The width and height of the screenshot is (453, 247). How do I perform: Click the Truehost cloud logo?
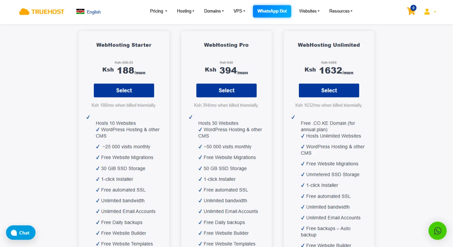coord(42,12)
